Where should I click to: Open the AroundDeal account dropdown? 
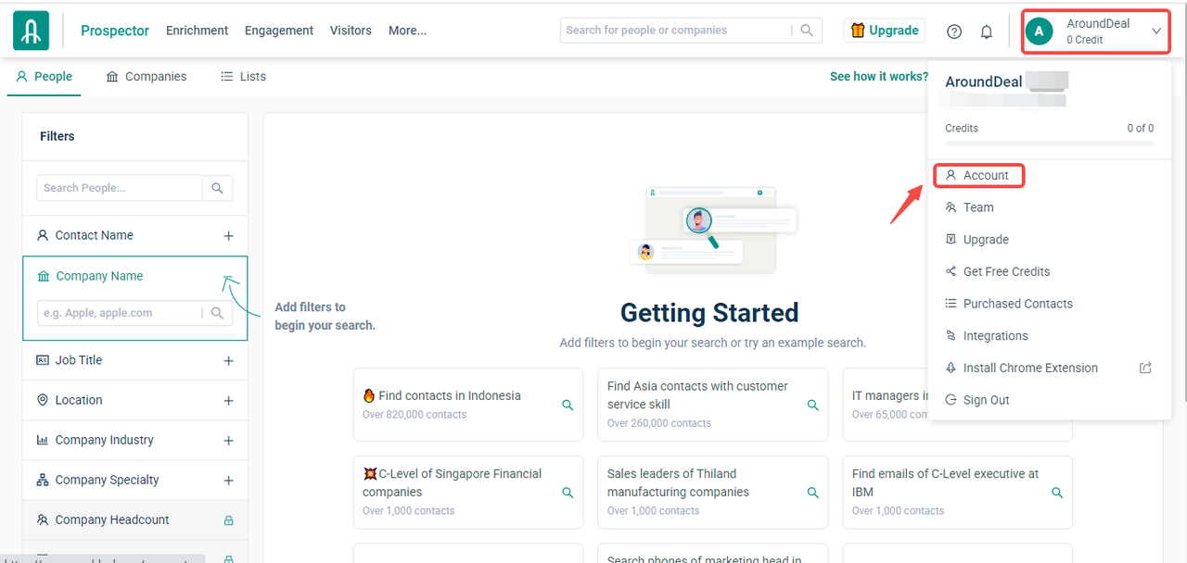(x=1096, y=31)
